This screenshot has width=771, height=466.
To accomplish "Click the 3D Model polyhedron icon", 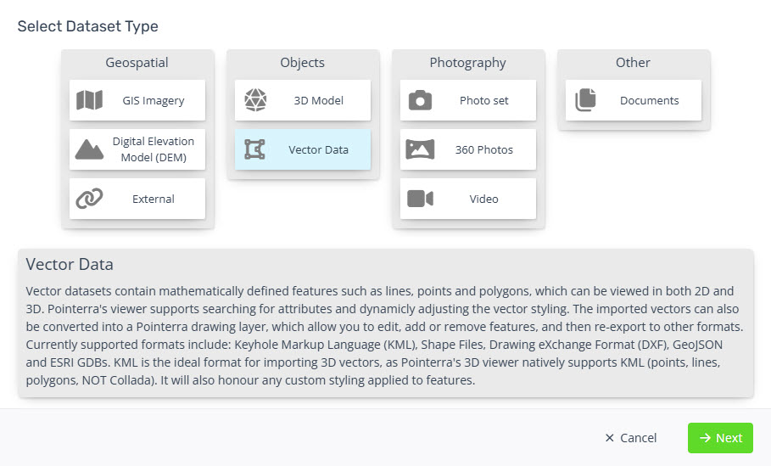I will [x=255, y=100].
